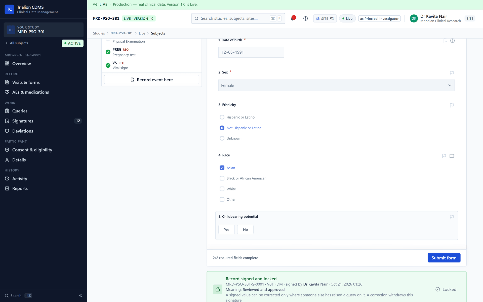This screenshot has width=483, height=302.
Task: Check Black or African American
Action: (x=222, y=178)
